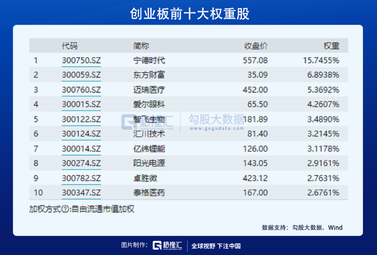Select stock name 亿纬锂能
This screenshot has height=255, width=377.
click(x=149, y=149)
